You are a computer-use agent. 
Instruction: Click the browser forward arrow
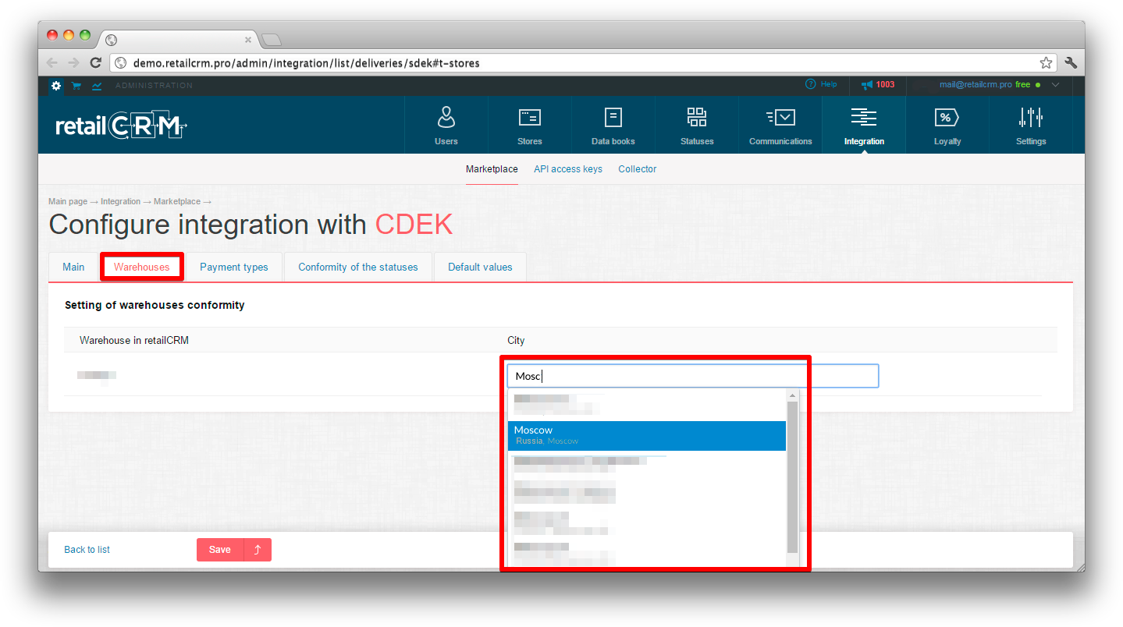[73, 63]
